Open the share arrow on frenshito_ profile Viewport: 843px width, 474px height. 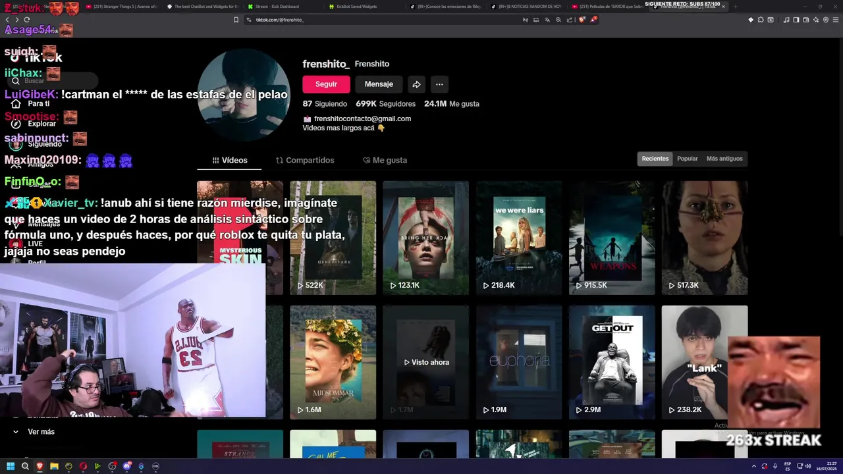coord(416,84)
